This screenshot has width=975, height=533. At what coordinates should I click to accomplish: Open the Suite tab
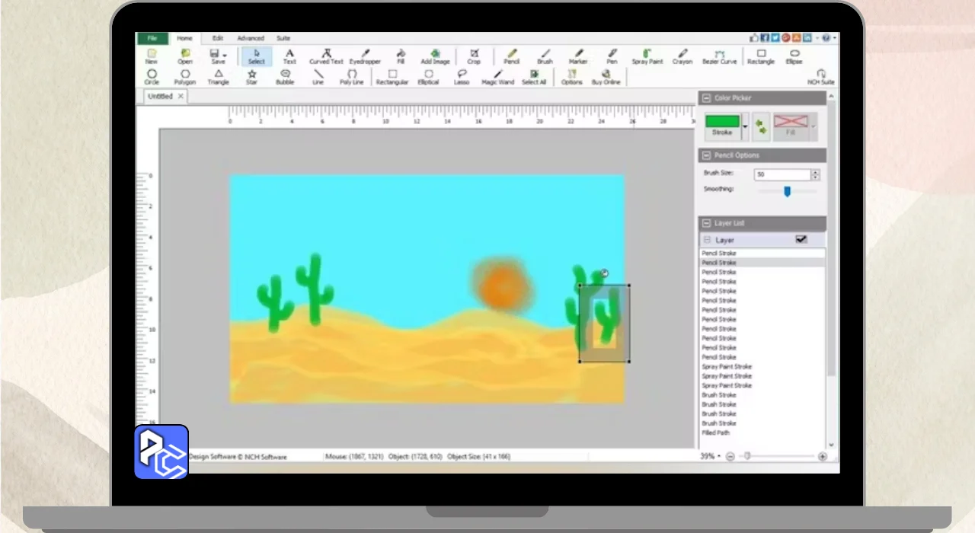click(x=283, y=38)
